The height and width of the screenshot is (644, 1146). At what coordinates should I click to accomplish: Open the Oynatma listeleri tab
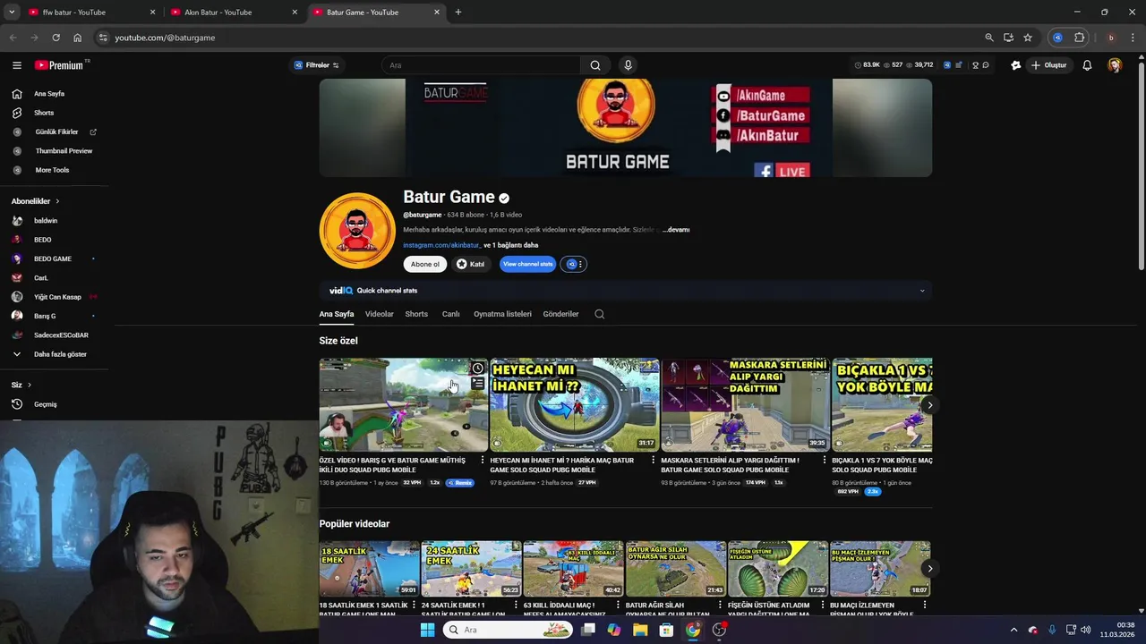tap(502, 314)
